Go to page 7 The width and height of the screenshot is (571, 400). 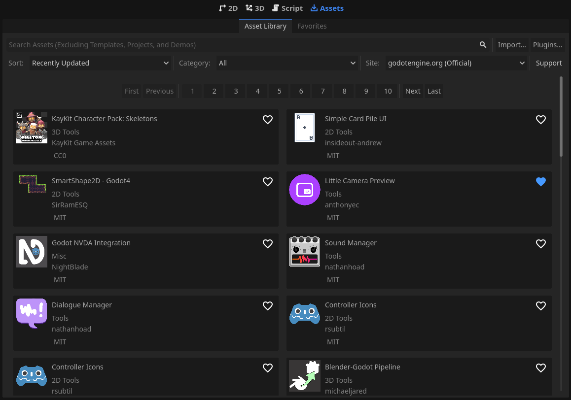pyautogui.click(x=322, y=91)
